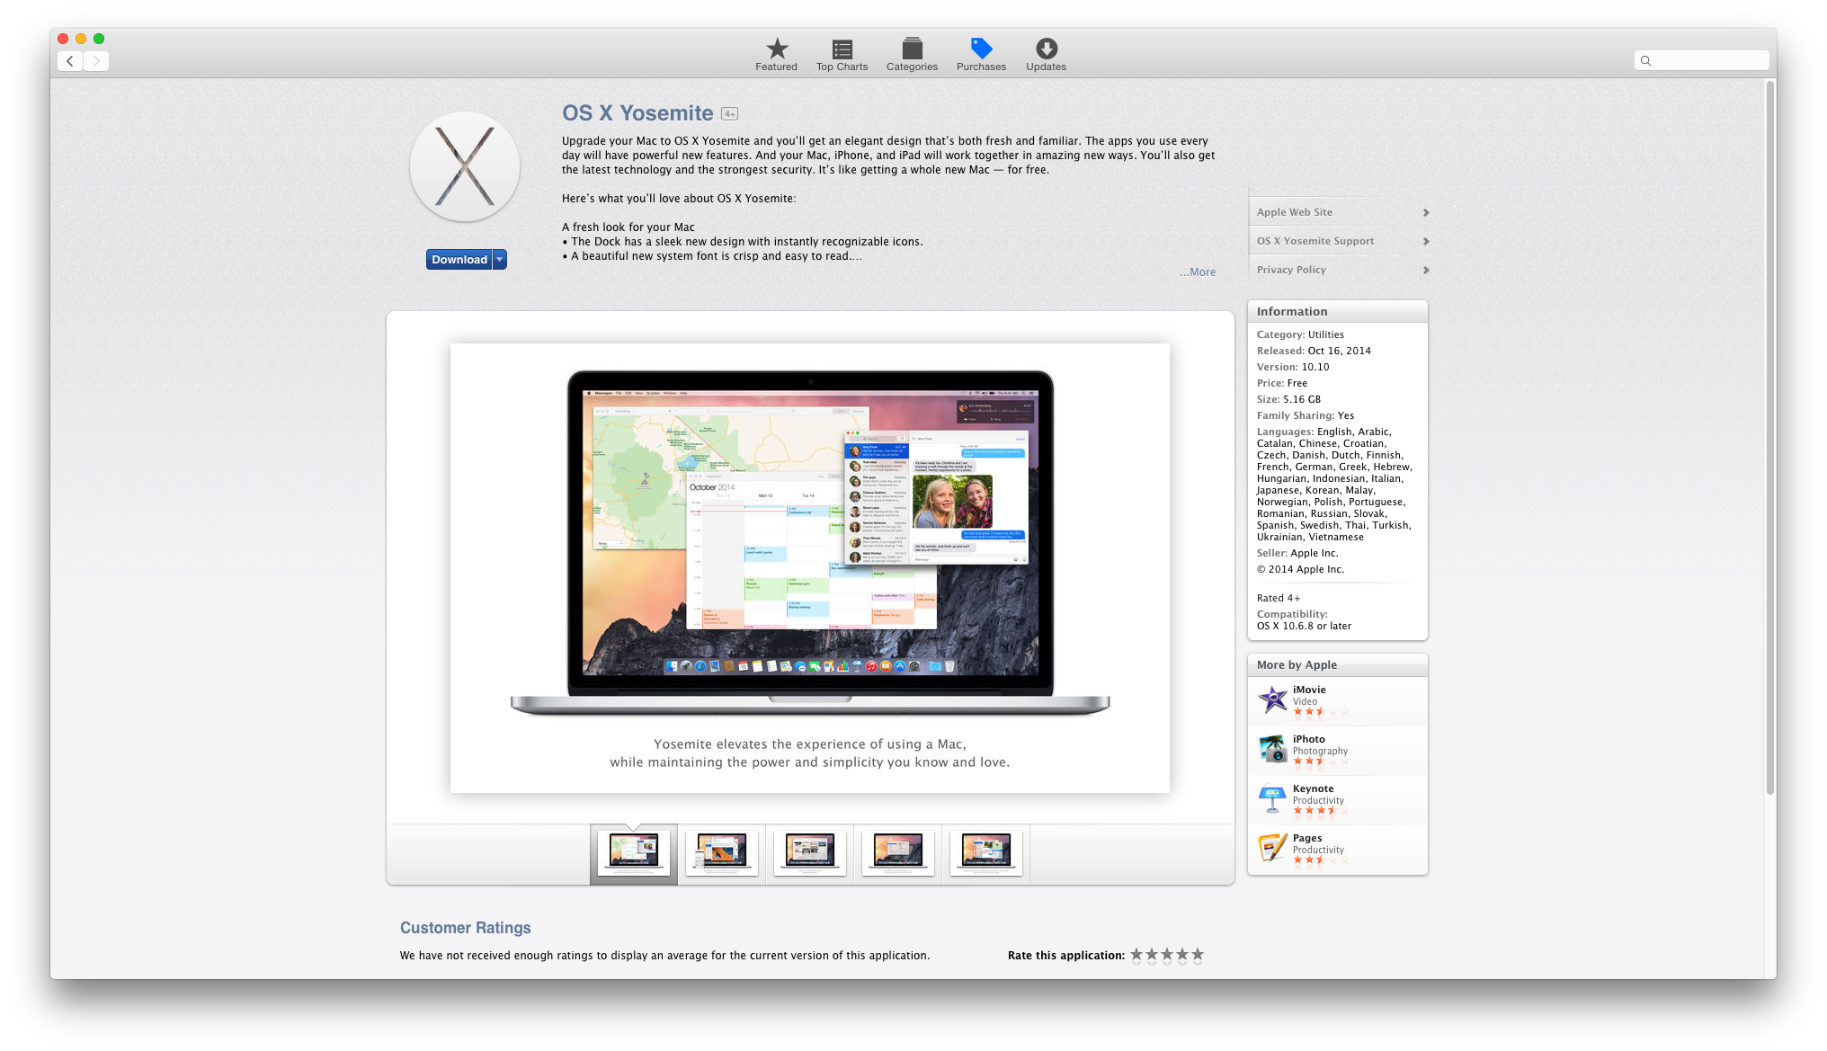Open the Download button dropdown arrow
This screenshot has width=1827, height=1051.
[500, 260]
